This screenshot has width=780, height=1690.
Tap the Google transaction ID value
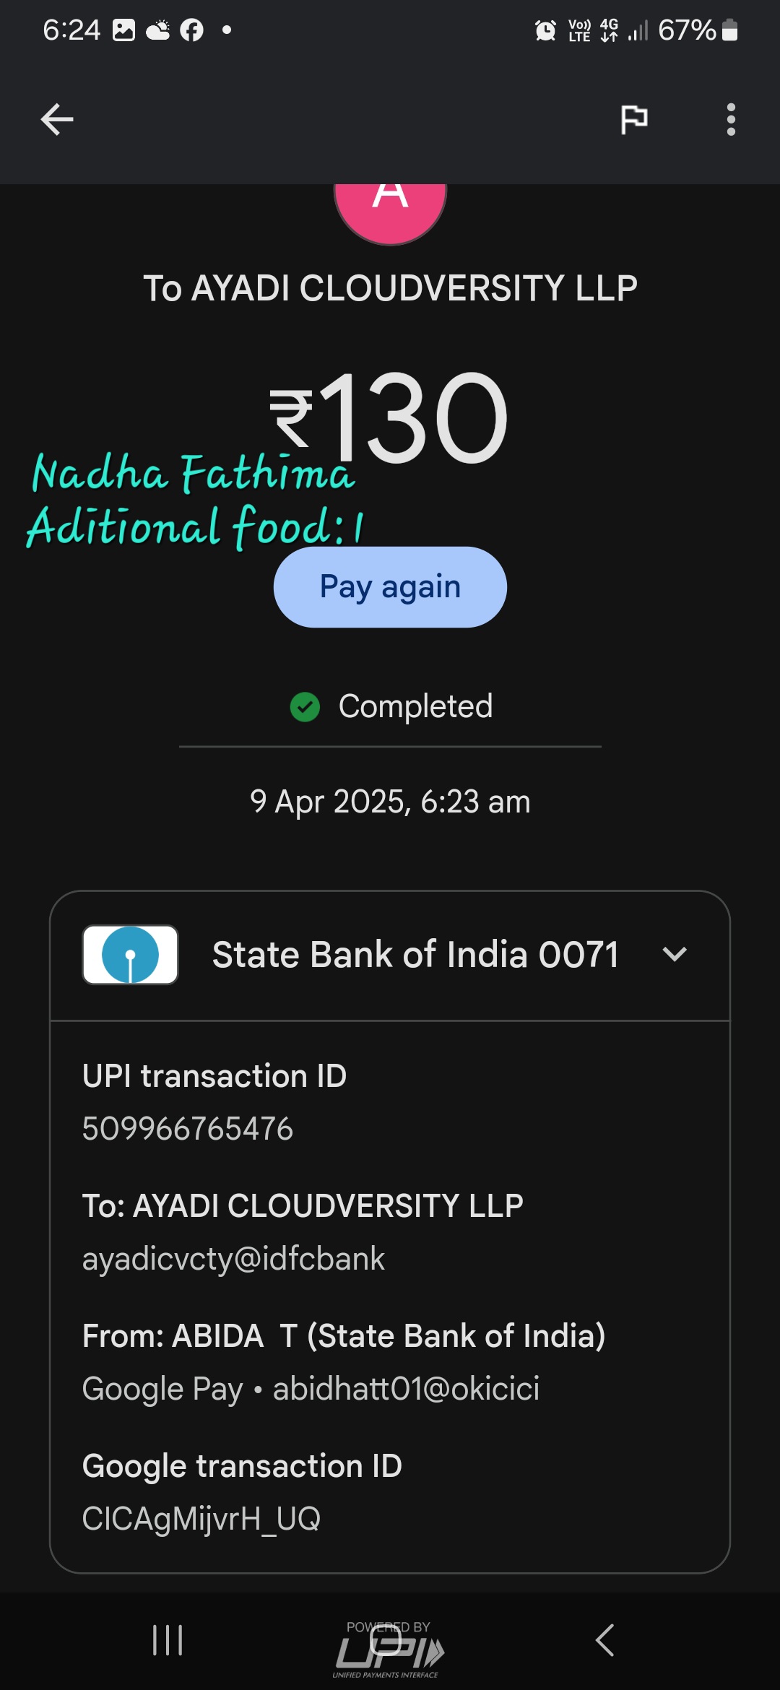click(x=201, y=1519)
